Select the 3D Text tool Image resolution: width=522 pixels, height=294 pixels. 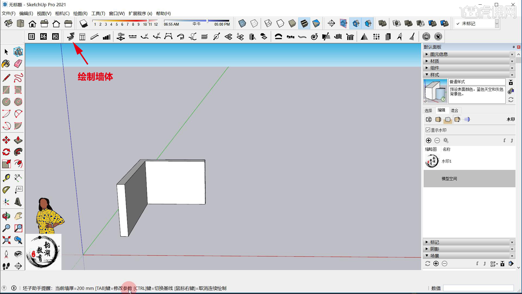click(x=18, y=202)
